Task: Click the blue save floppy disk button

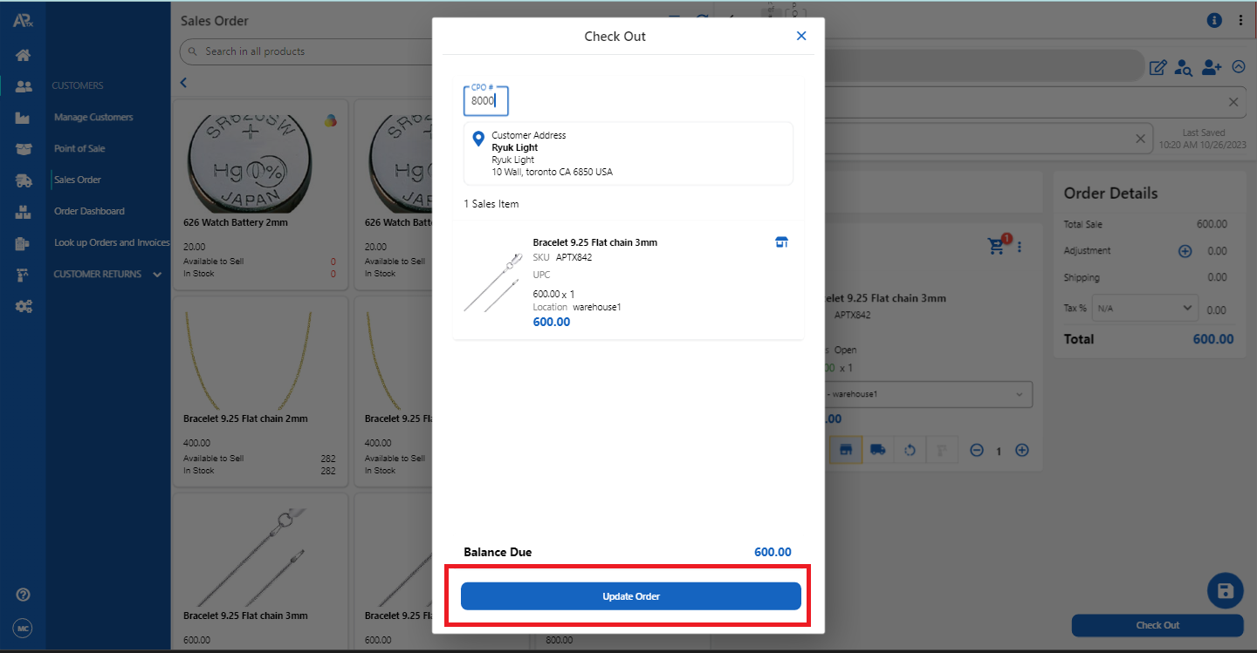Action: tap(1225, 591)
